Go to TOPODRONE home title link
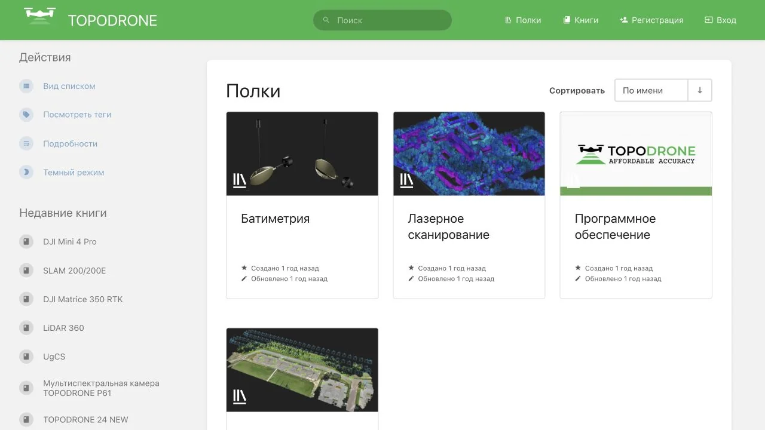Viewport: 765px width, 430px height. (112, 20)
